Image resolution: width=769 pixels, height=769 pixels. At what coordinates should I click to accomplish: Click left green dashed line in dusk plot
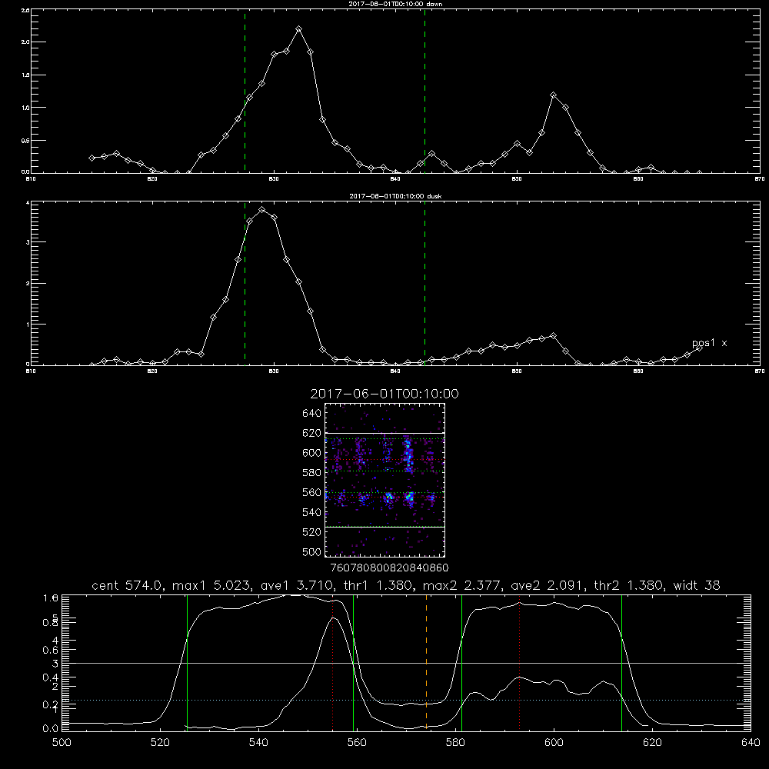[x=245, y=284]
